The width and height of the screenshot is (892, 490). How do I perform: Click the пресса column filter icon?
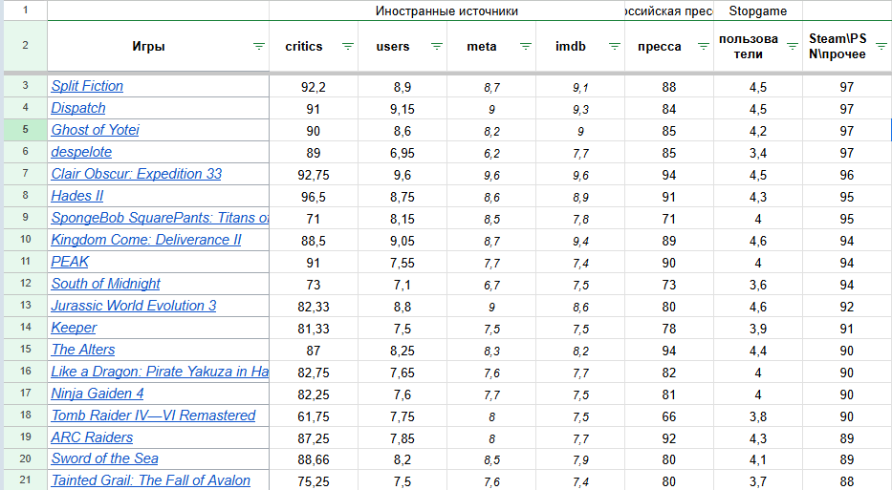coord(703,46)
